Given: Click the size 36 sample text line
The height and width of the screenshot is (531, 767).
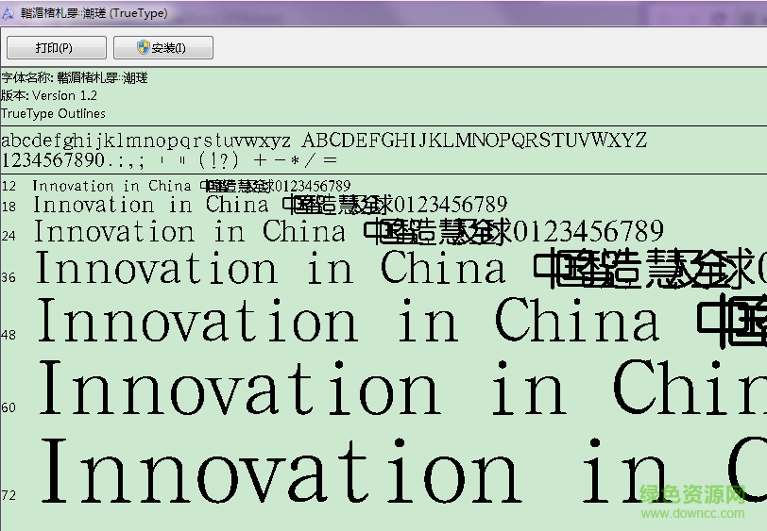Looking at the screenshot, I should click(401, 268).
